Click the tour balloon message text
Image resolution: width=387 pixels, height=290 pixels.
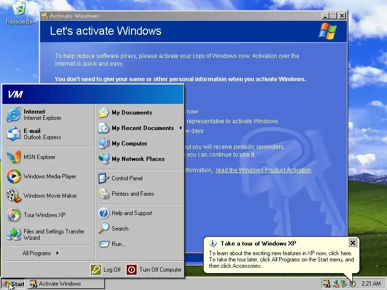[x=282, y=260]
